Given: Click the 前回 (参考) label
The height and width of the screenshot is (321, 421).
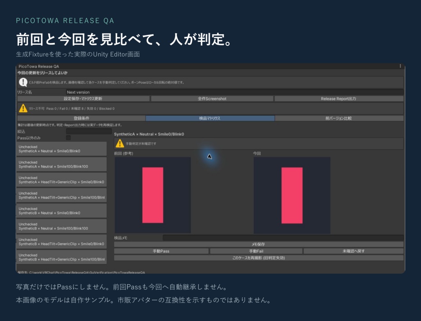Looking at the screenshot, I should point(123,153).
